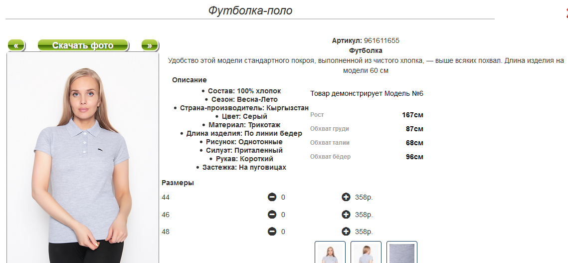Click Товар демонстрирует Модель №6 text
This screenshot has width=568, height=263.
pos(367,94)
